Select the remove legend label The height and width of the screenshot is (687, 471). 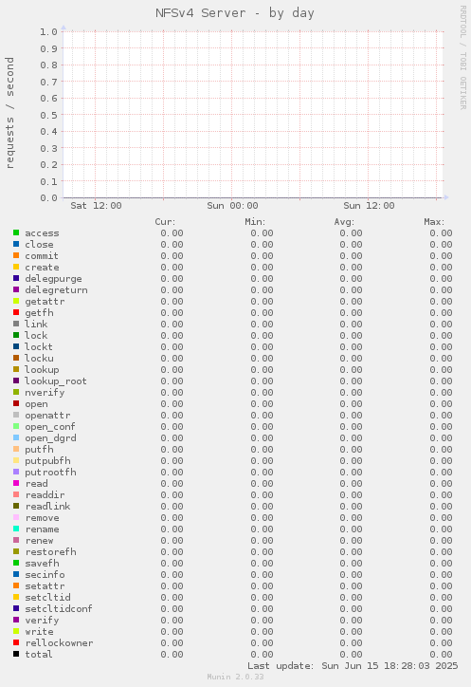click(x=42, y=518)
